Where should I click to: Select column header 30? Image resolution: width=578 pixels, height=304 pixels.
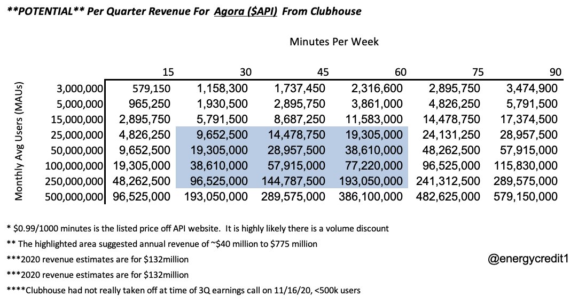pos(246,72)
